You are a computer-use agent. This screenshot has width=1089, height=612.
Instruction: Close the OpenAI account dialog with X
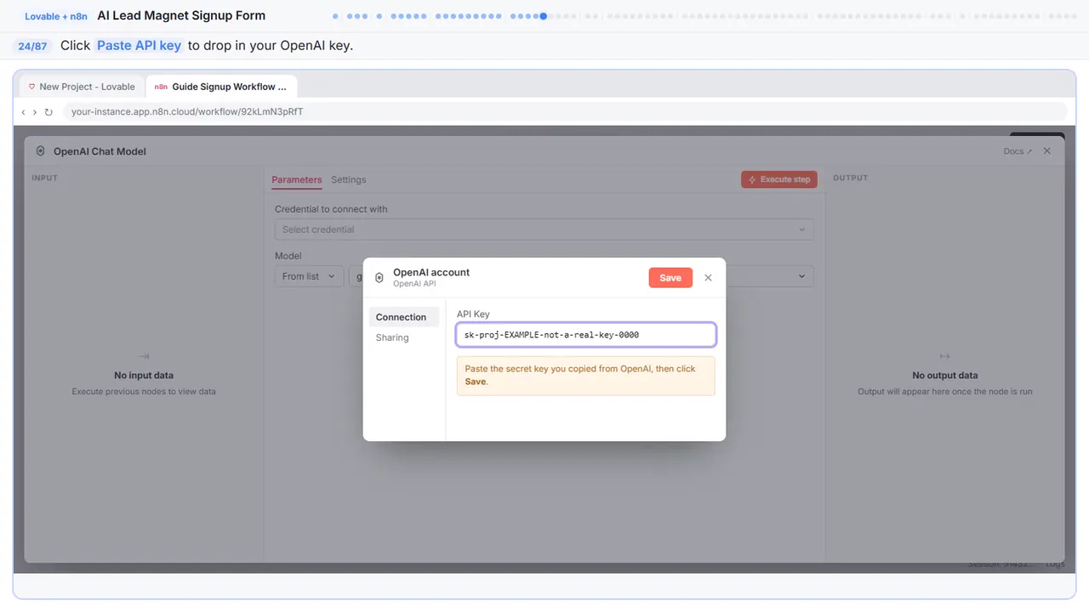(708, 278)
